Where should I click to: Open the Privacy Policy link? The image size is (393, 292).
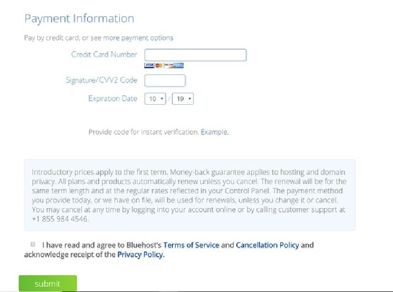[x=141, y=255]
